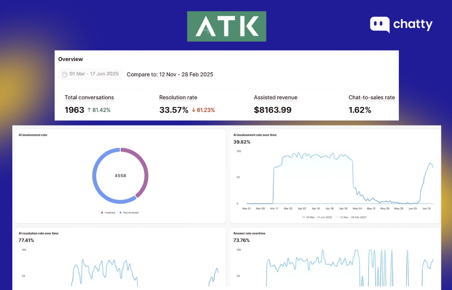
Task: Click the 33.57% resolution rate value
Action: pos(174,110)
